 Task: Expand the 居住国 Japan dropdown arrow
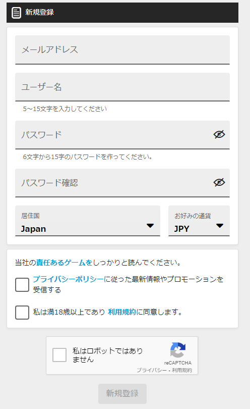(x=150, y=226)
